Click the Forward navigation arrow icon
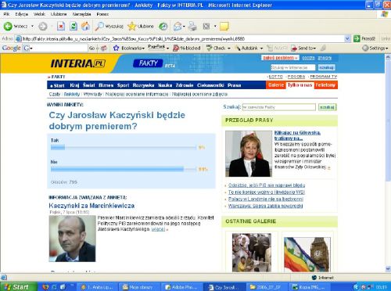Viewport: 391px width, 291px height. 43,26
